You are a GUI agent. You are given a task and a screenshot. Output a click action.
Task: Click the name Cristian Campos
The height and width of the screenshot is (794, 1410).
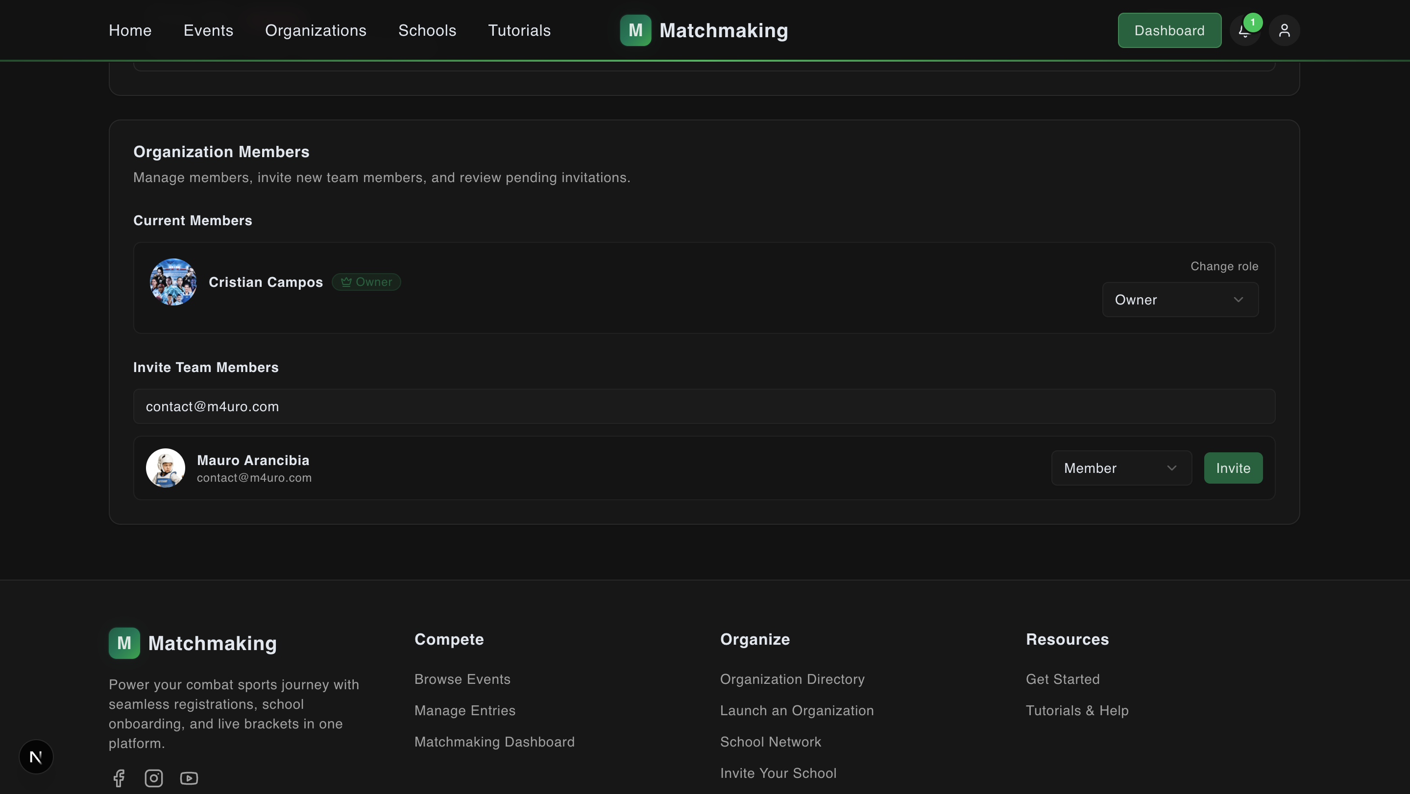(266, 282)
